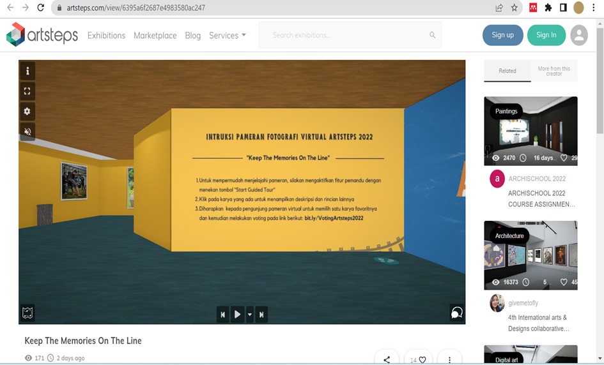Screen dimensions: 604x365
Task: Open the chat bubble icon
Action: click(x=456, y=313)
